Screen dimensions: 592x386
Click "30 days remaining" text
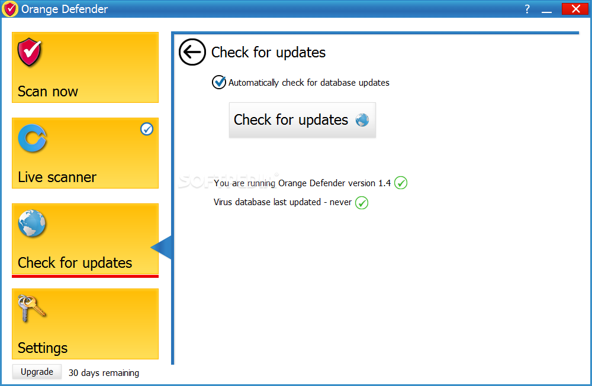point(104,373)
